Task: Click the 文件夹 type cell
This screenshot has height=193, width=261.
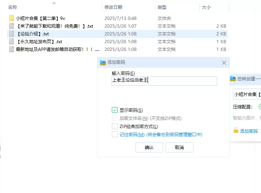Action: coord(164,18)
